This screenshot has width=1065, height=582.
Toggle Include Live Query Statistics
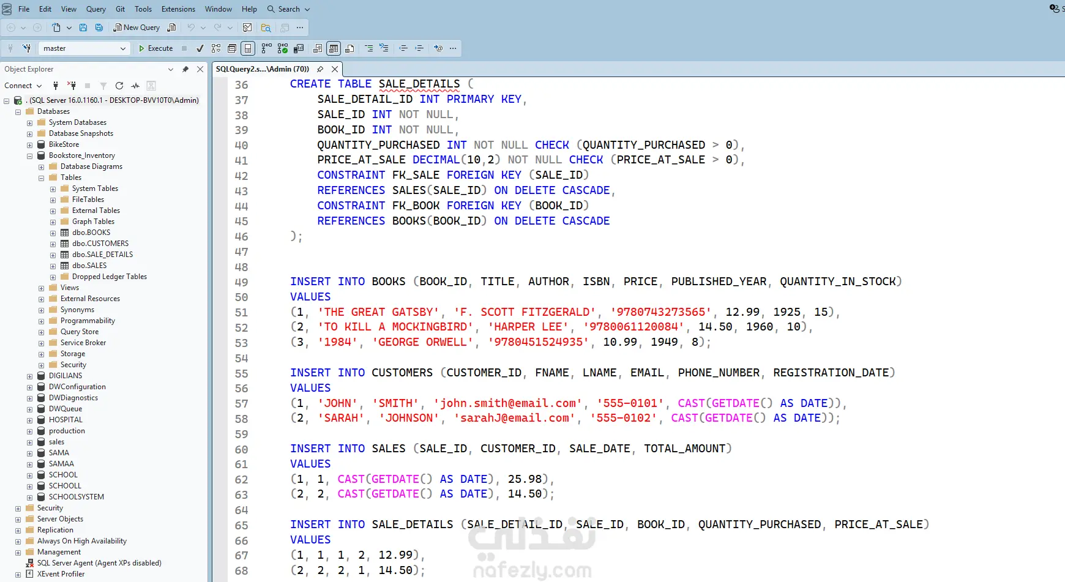[x=282, y=48]
